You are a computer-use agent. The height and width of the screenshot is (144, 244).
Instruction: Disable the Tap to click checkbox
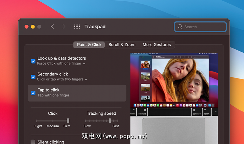(x=33, y=93)
